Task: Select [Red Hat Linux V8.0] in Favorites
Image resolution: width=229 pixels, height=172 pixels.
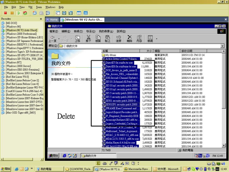Action: click(17, 77)
